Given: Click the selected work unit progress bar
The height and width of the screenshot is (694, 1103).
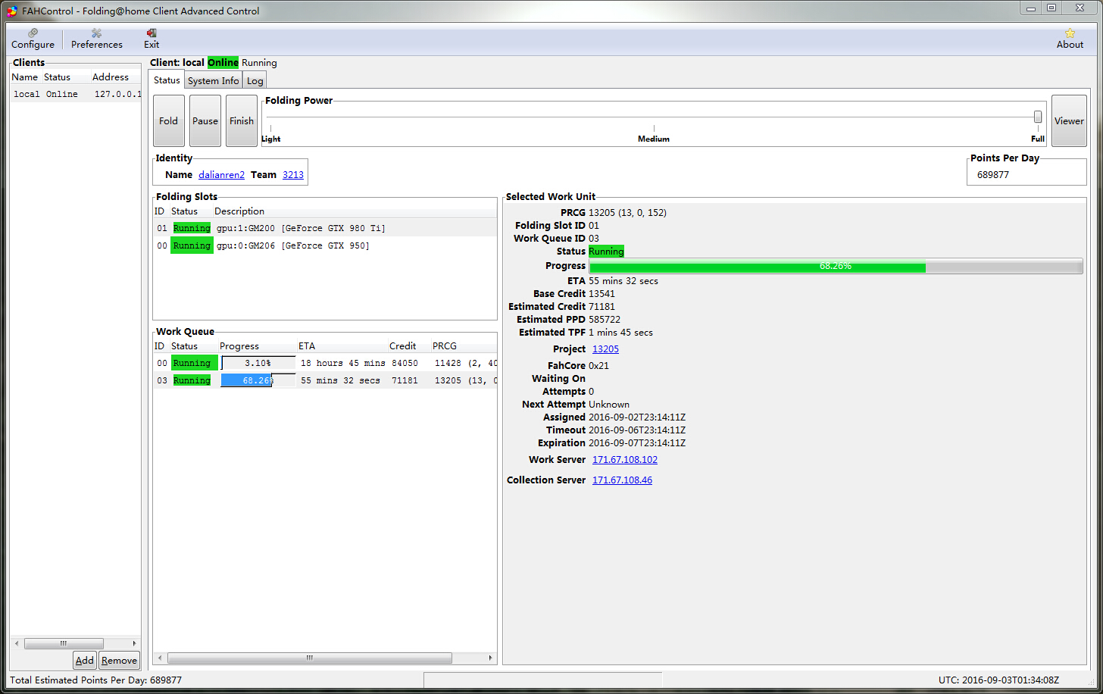Looking at the screenshot, I should point(836,266).
